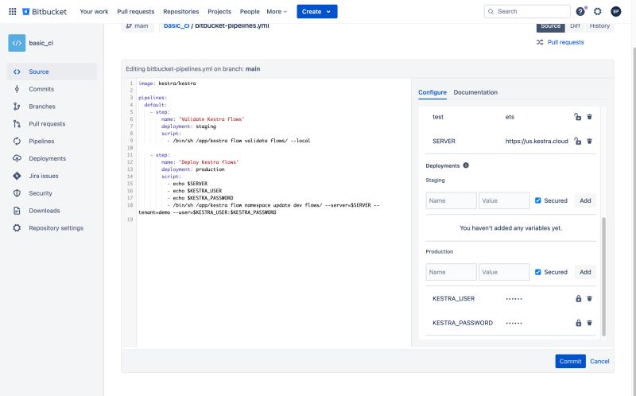Toggle the unlock icon for test variable
Screen dimensions: 636x396
pos(578,117)
